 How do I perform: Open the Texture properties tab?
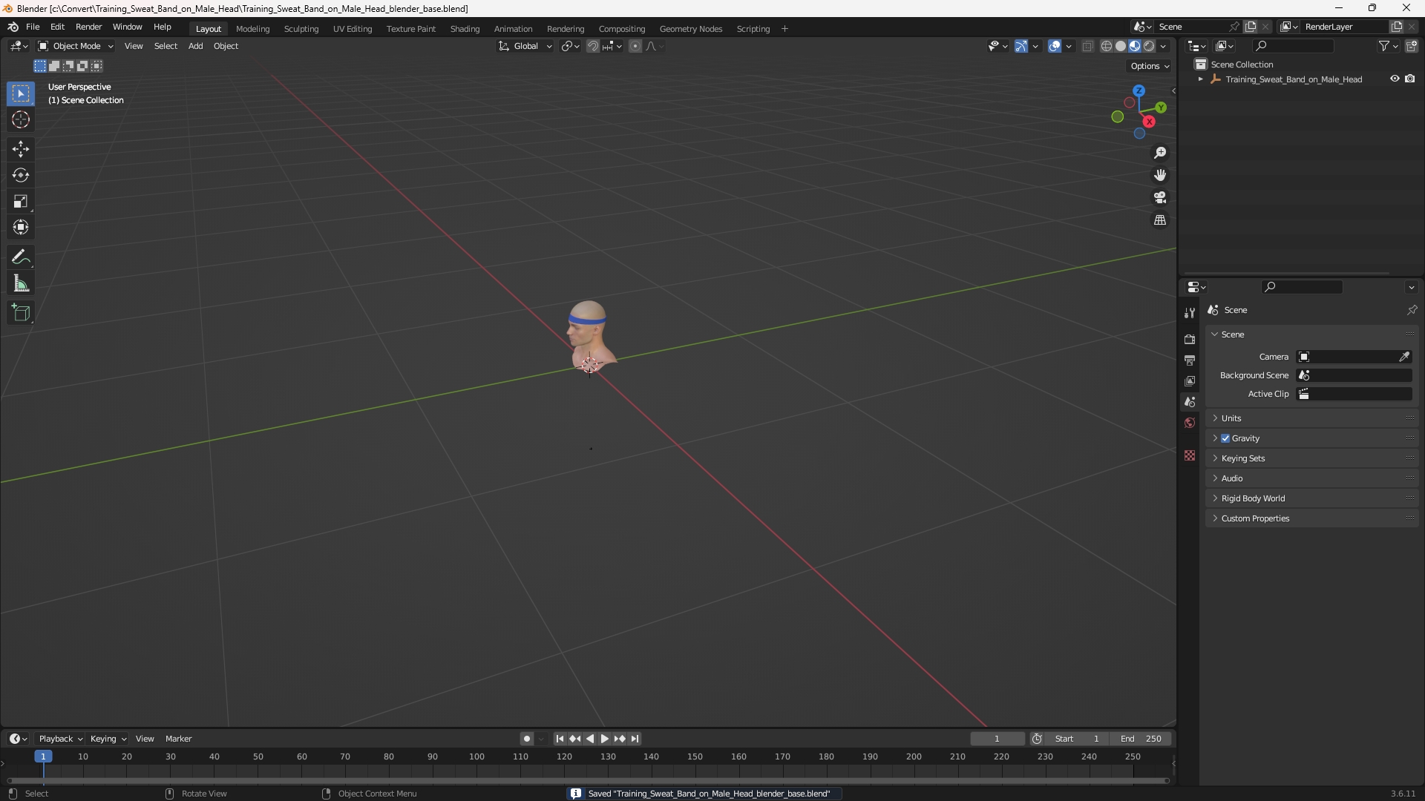1190,455
